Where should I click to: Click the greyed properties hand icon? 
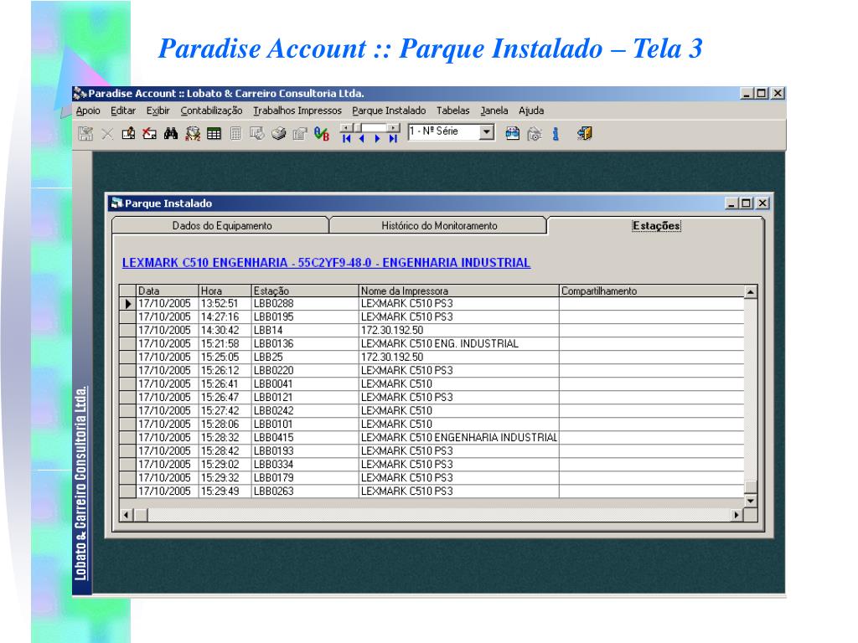click(299, 133)
